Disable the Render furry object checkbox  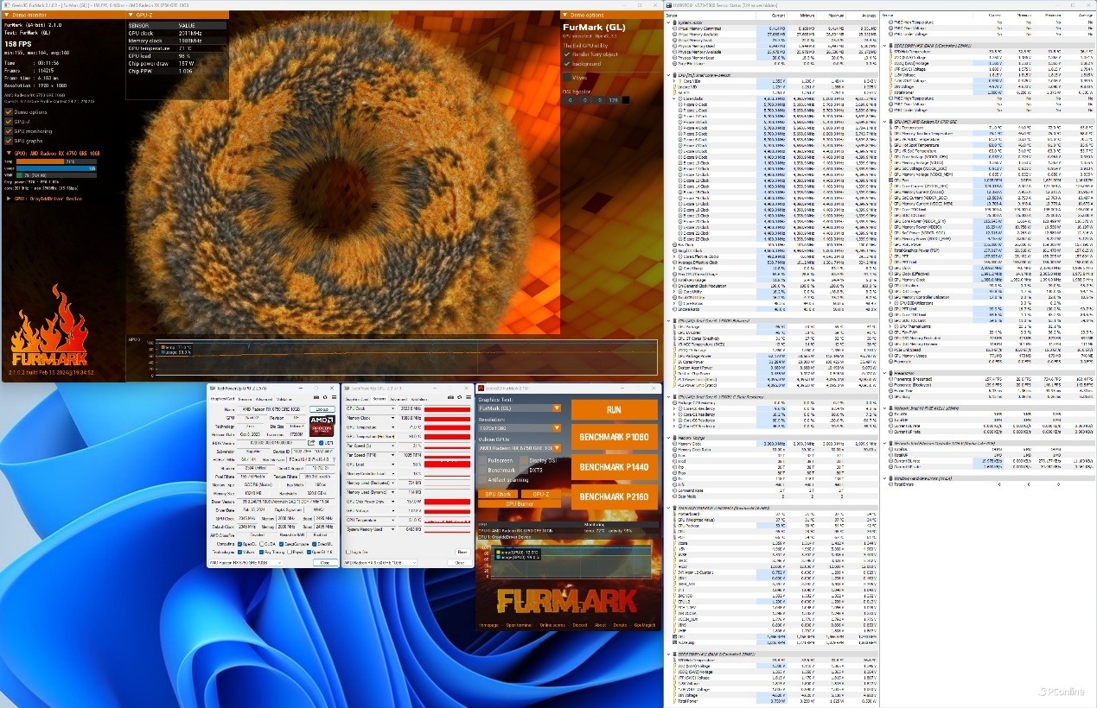(x=567, y=54)
